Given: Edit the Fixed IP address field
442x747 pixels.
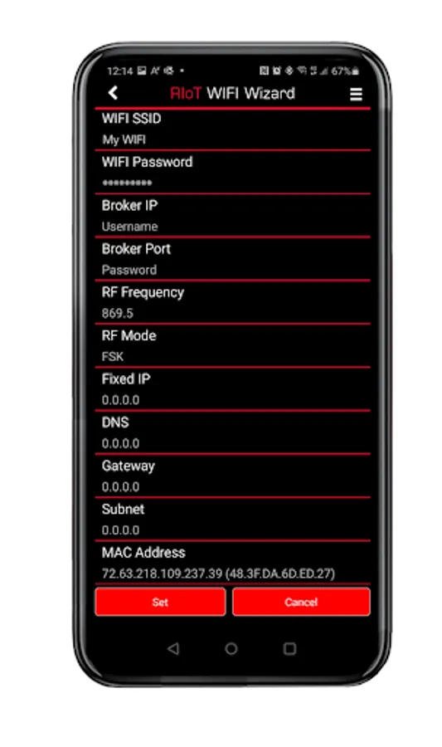Looking at the screenshot, I should point(233,389).
